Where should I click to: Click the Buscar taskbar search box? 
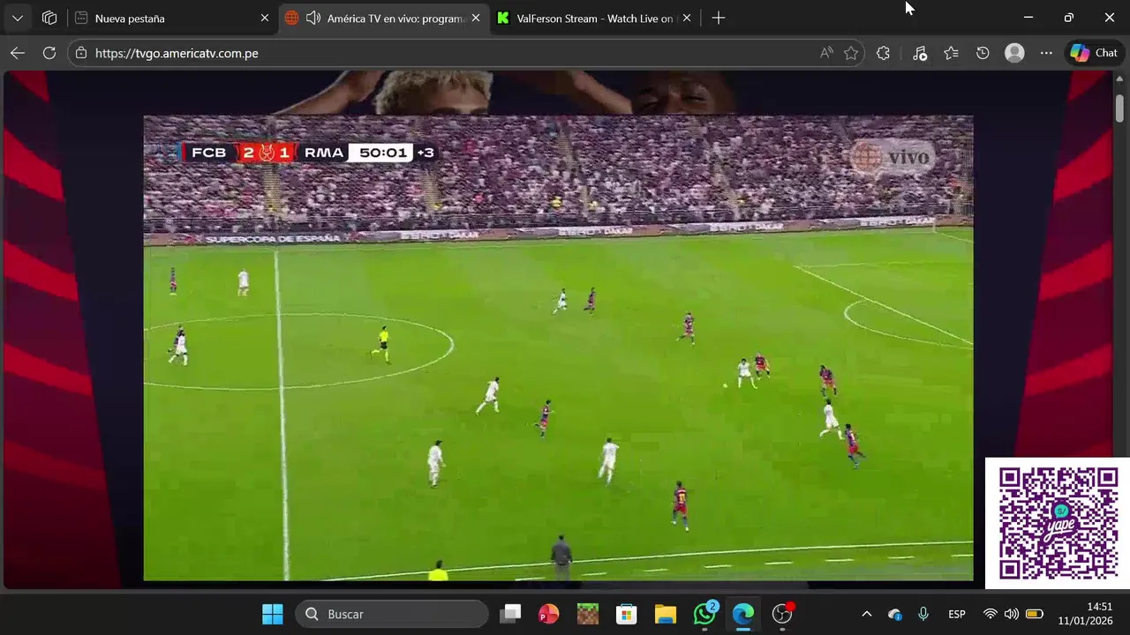[x=392, y=614]
